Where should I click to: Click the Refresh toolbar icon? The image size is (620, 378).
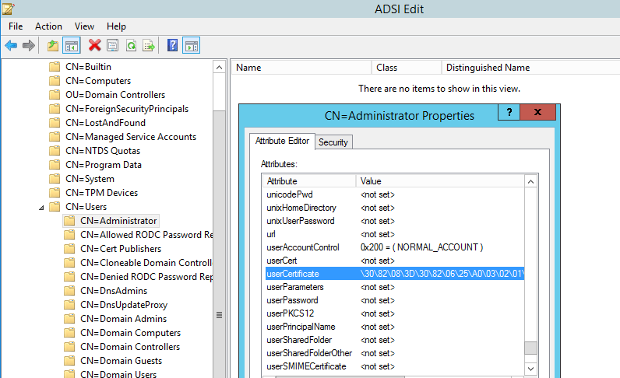pos(130,46)
